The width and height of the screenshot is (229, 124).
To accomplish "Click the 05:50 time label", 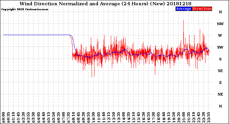I will 53,117.
